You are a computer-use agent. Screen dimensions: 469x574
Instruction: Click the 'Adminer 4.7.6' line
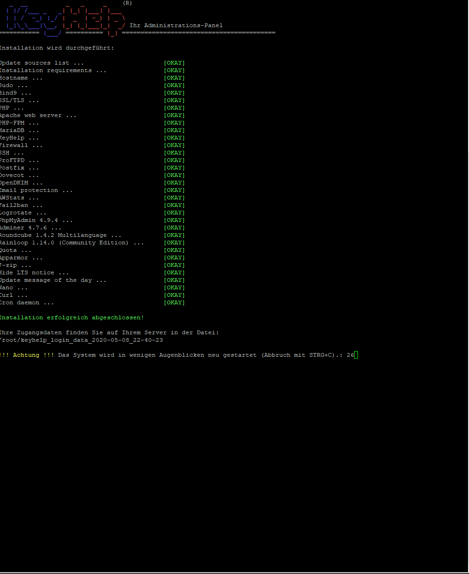click(x=30, y=228)
